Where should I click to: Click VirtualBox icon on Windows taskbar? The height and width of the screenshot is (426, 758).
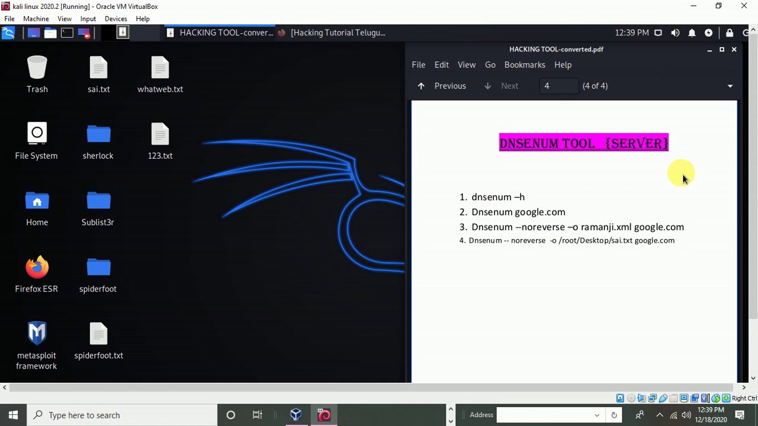click(x=296, y=415)
